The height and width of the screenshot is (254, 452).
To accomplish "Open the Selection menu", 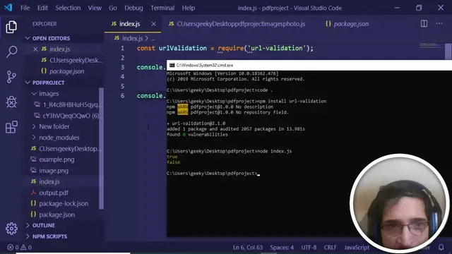I will 68,8.
